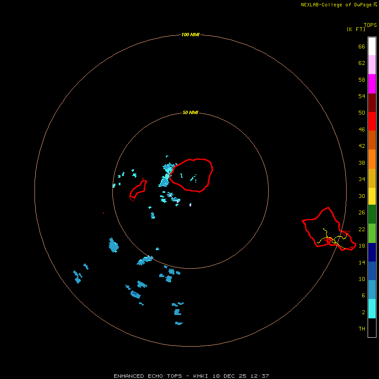This screenshot has width=379, height=379.
Task: Select the dark green legend swatch
Action: click(x=372, y=214)
